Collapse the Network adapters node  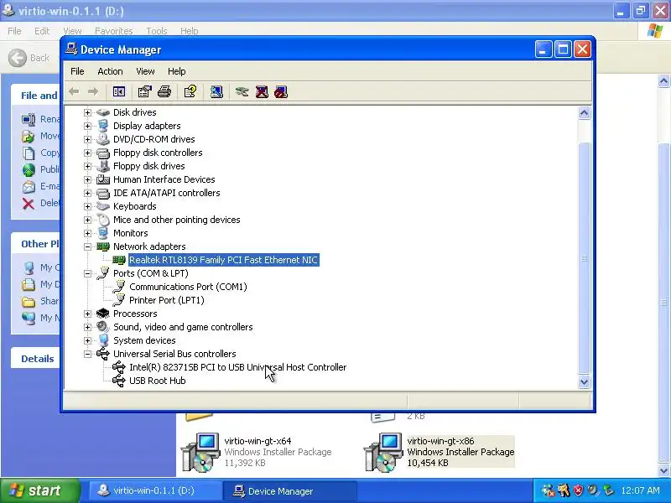point(88,246)
